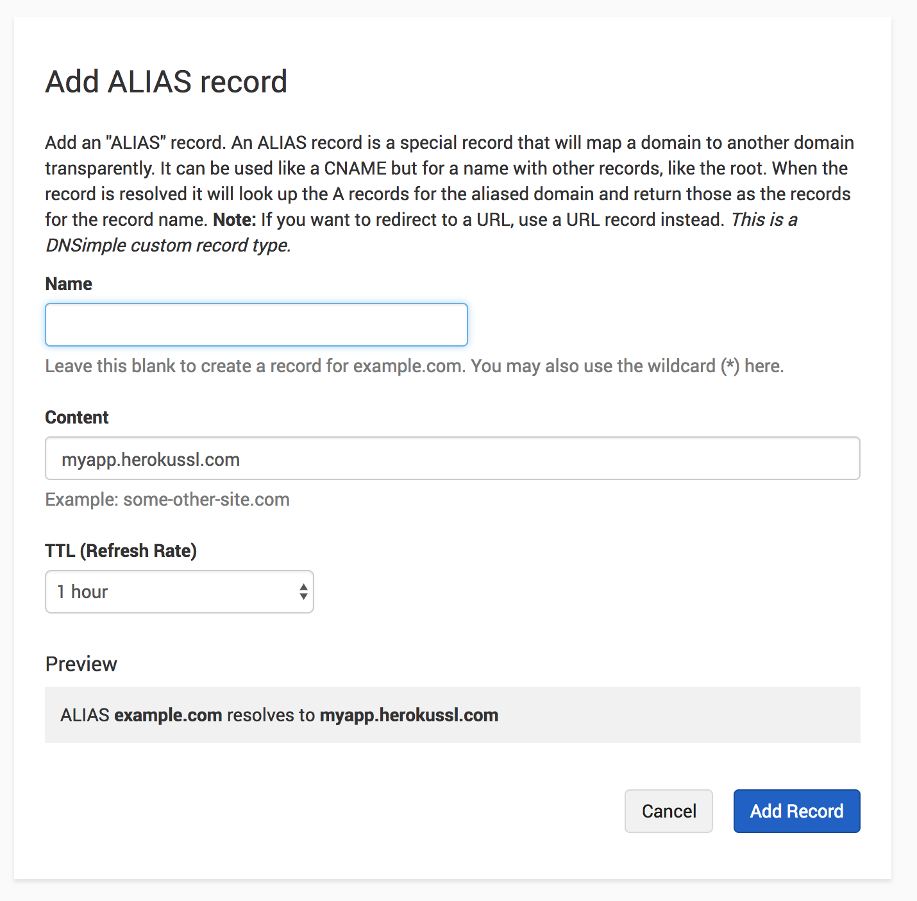Screen dimensions: 917x901
Task: Click the example.com text in the preview
Action: point(167,714)
